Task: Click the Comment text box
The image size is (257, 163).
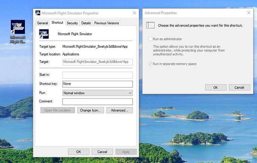Action: click(98, 102)
